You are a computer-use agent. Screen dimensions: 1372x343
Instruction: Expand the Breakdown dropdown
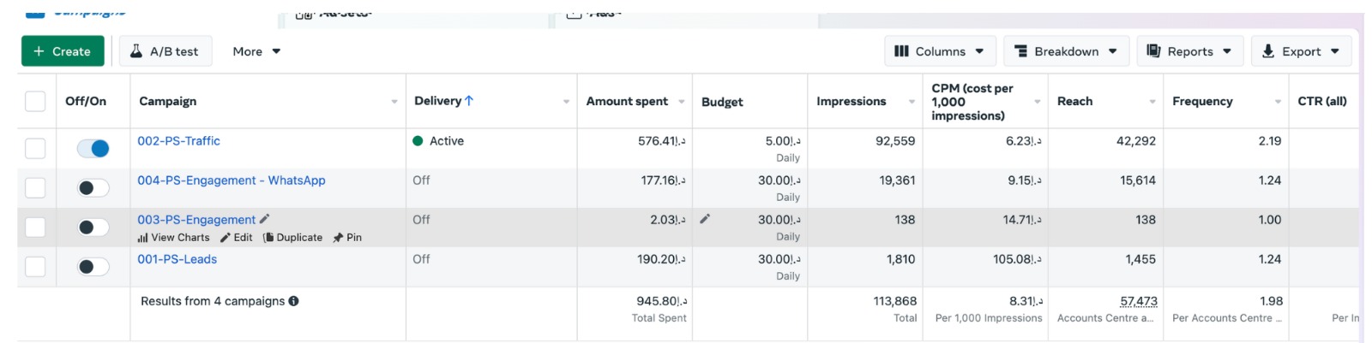click(1065, 51)
